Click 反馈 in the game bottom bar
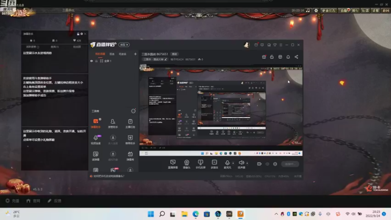 (x=54, y=200)
